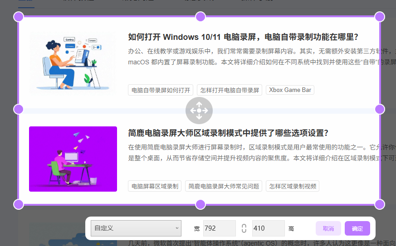
Task: Click the top-center edge resize handle
Action: [200, 17]
